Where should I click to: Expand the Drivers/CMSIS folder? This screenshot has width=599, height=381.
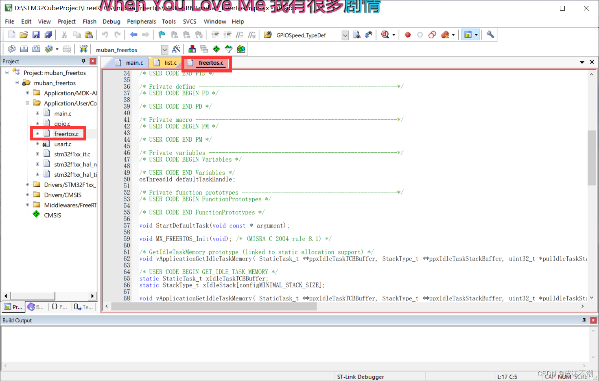(x=27, y=195)
